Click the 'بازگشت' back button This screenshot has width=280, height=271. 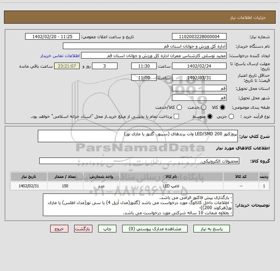coord(83,229)
